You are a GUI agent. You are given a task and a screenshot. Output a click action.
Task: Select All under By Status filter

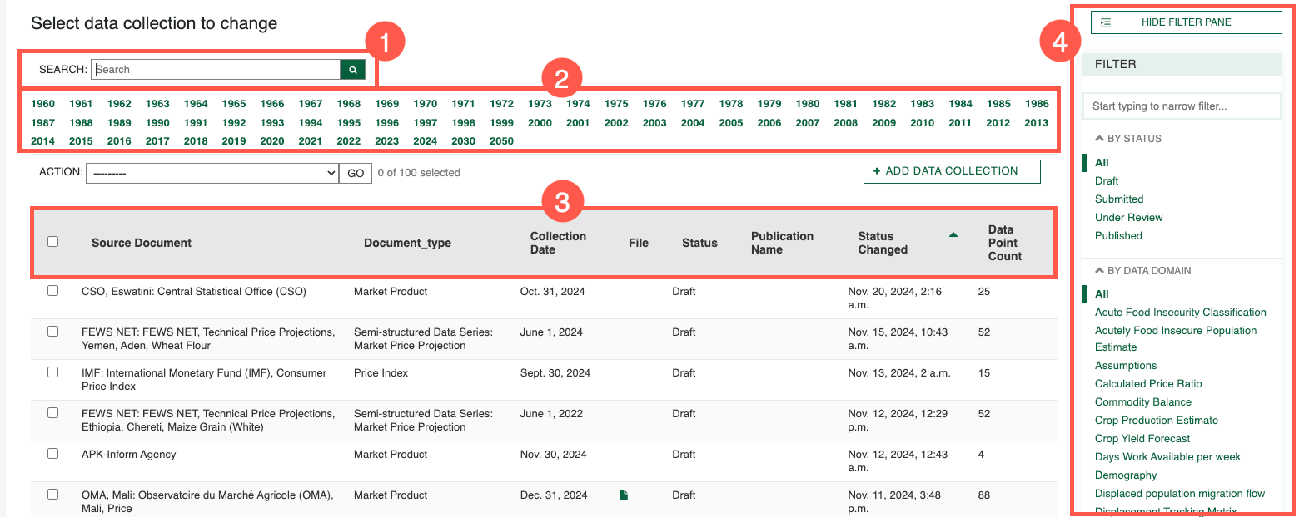[1102, 163]
